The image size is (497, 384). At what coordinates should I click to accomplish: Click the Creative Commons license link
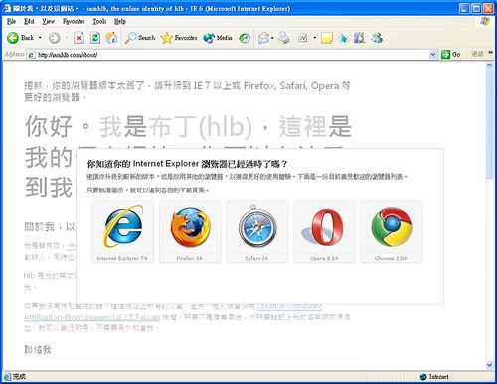pyautogui.click(x=289, y=307)
